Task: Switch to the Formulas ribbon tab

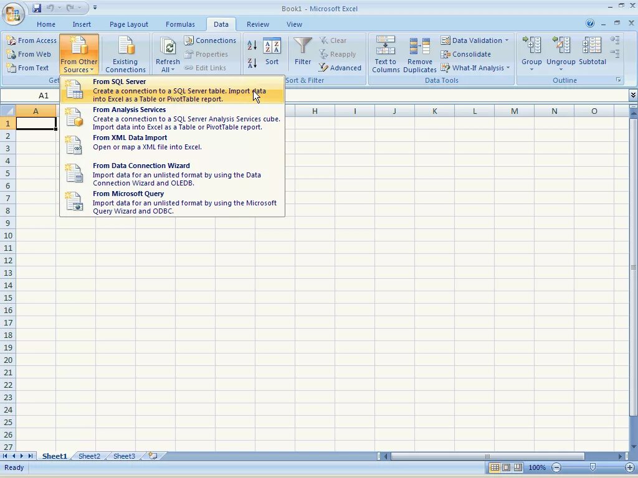Action: pyautogui.click(x=180, y=24)
